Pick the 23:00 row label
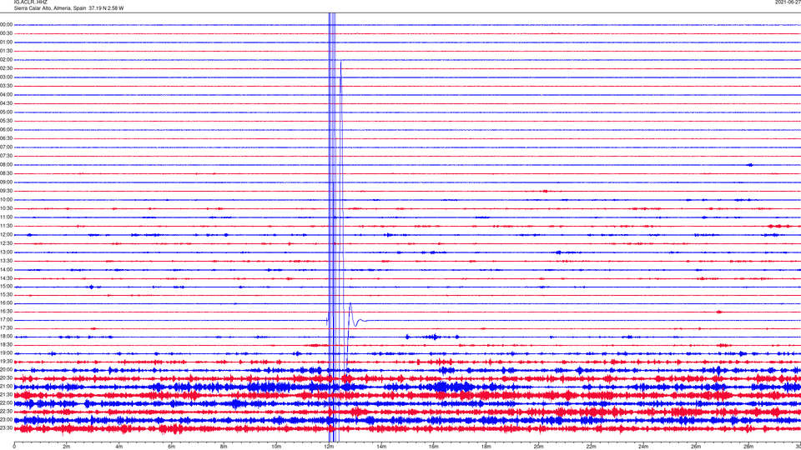The height and width of the screenshot is (450, 801). click(6, 419)
